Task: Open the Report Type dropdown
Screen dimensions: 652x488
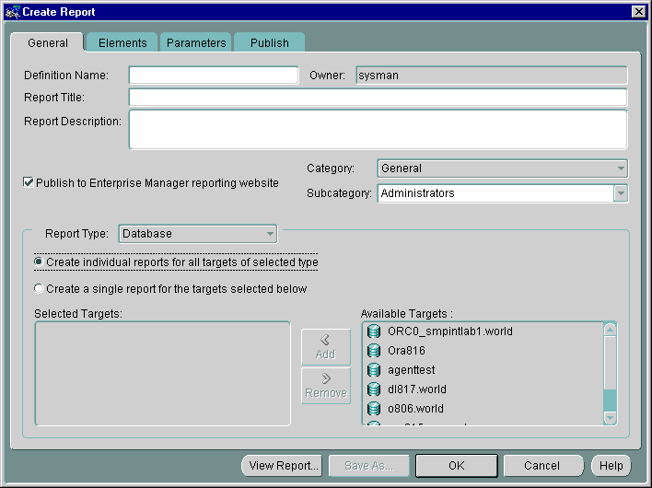Action: click(270, 234)
